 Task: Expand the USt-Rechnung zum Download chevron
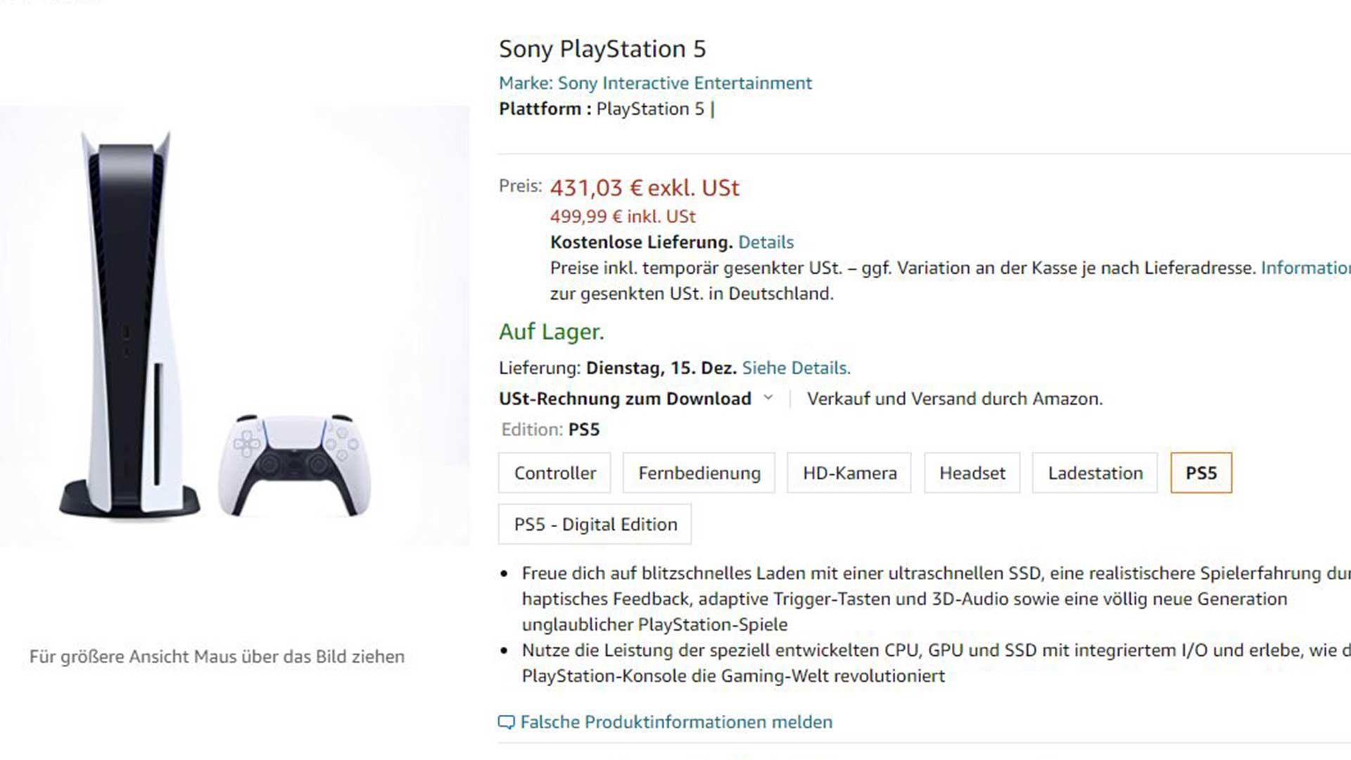pyautogui.click(x=768, y=398)
